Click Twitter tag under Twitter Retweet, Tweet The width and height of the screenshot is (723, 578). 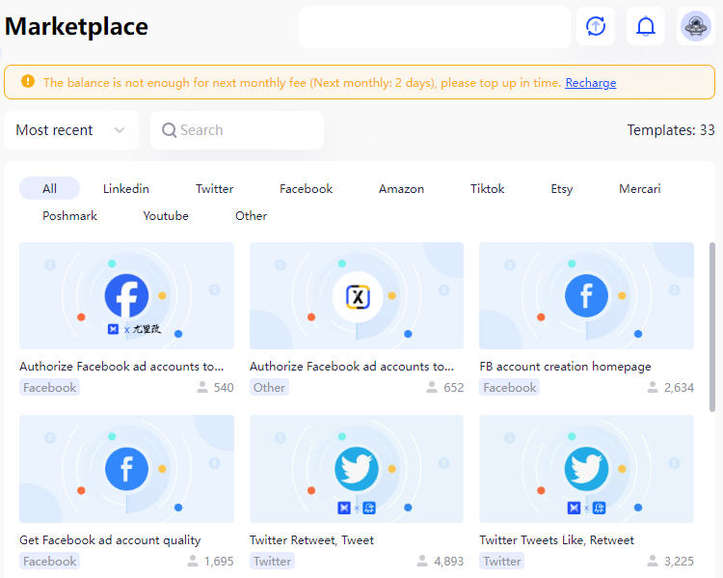pyautogui.click(x=272, y=561)
